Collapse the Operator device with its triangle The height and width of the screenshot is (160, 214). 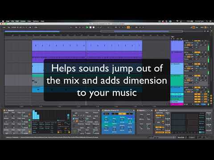click(x=7, y=110)
